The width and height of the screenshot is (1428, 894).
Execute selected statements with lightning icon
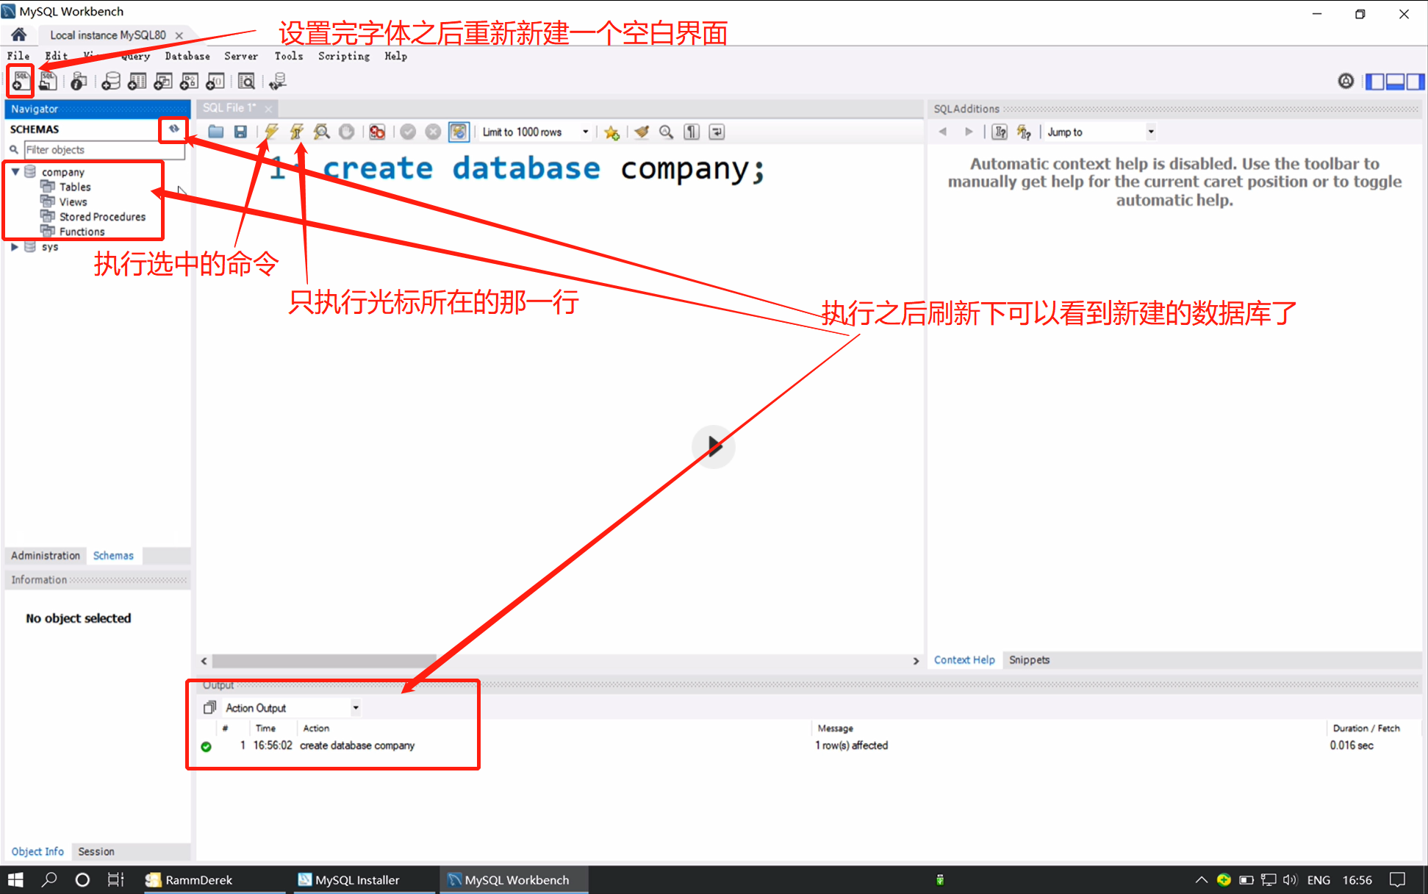coord(271,132)
